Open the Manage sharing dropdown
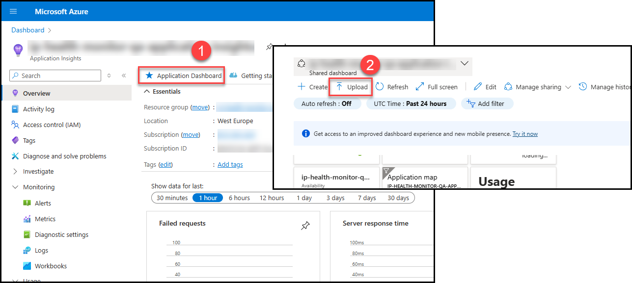 [x=538, y=87]
